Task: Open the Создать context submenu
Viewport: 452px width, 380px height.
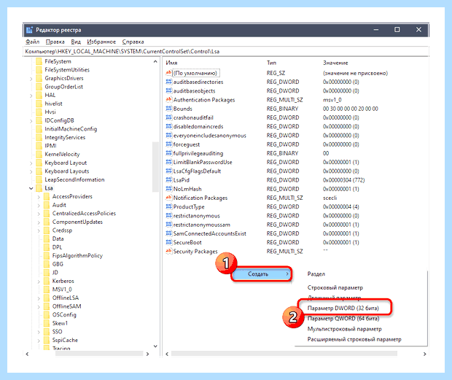Action: tap(261, 274)
